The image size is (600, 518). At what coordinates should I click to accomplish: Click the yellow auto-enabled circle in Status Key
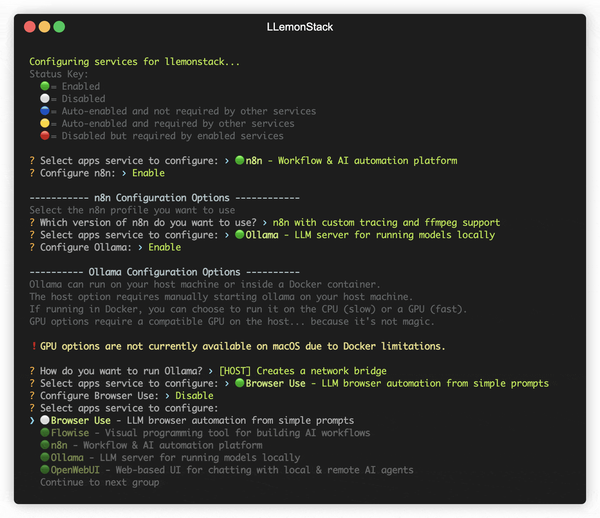coord(45,123)
